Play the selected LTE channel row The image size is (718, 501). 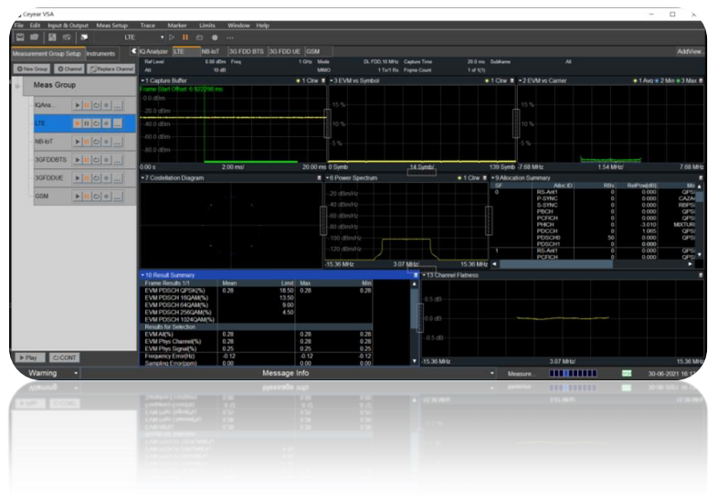pyautogui.click(x=77, y=123)
